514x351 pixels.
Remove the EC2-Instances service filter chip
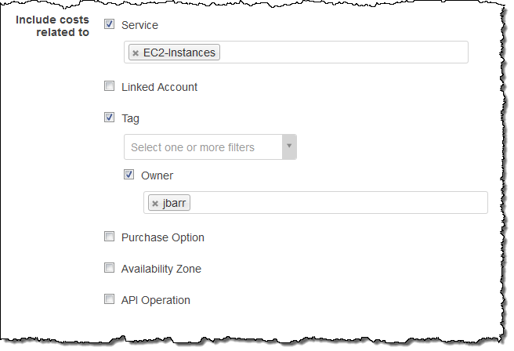(x=136, y=53)
